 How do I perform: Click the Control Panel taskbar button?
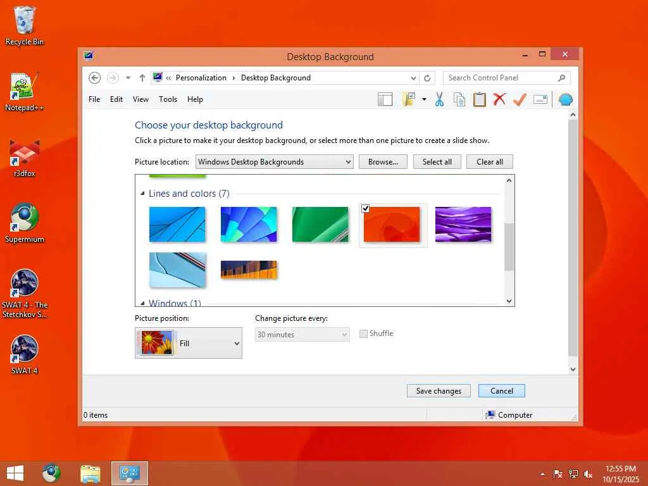[129, 473]
